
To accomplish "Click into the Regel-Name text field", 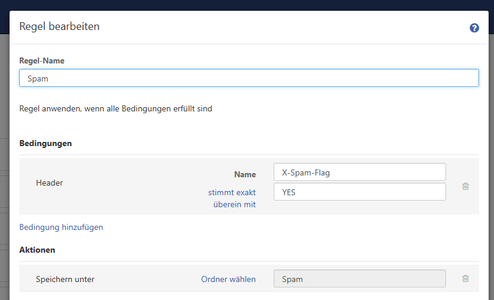I will [x=248, y=78].
